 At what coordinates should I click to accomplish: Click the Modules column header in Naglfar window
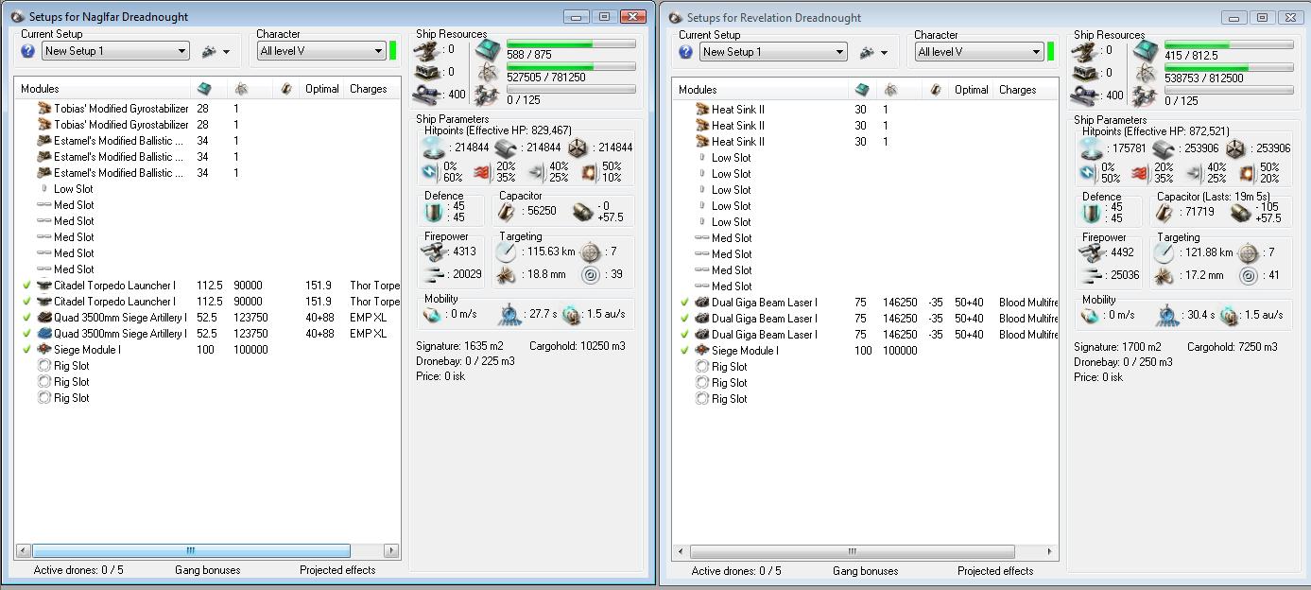pos(104,89)
